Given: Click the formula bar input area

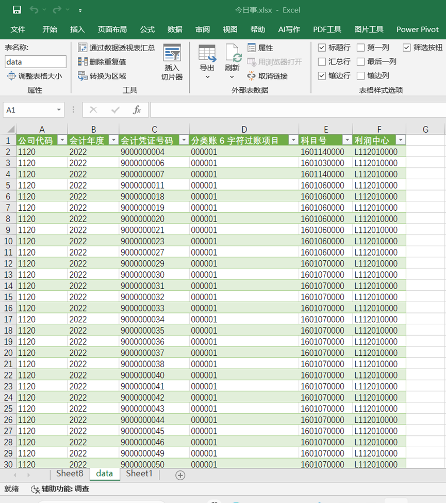Looking at the screenshot, I should point(298,109).
